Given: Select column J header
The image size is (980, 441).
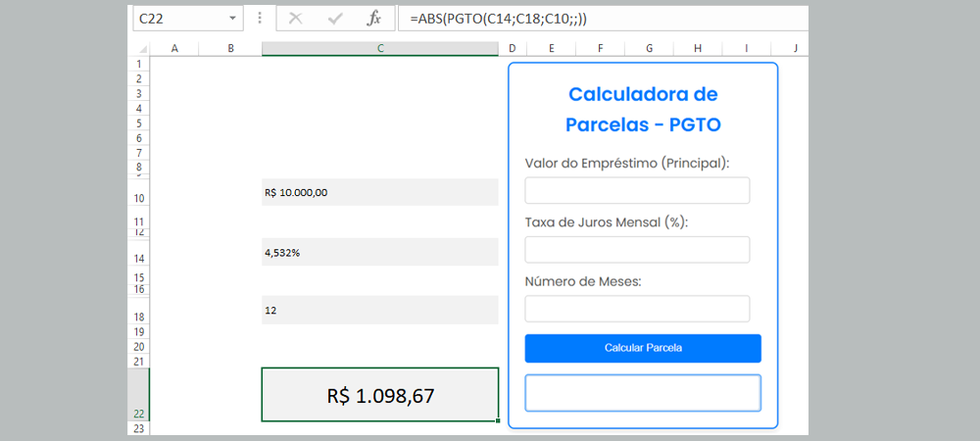Looking at the screenshot, I should pos(789,49).
